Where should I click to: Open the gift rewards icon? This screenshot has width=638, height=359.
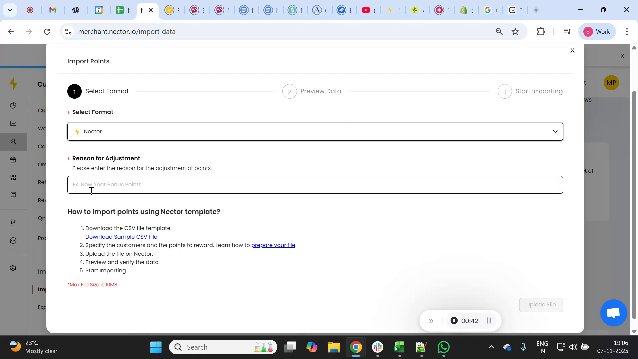(x=13, y=160)
